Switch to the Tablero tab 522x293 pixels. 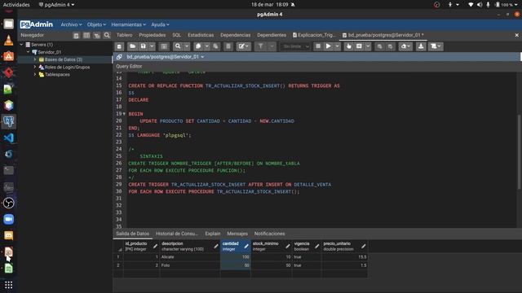(x=125, y=35)
